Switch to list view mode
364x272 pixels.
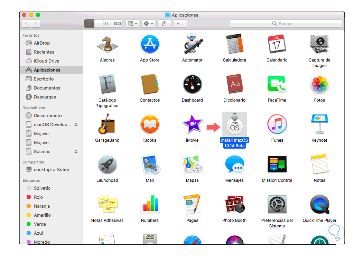tap(99, 24)
